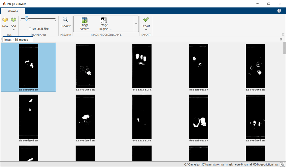
Task: Select fifth thumbnail in second row
Action: point(255,117)
